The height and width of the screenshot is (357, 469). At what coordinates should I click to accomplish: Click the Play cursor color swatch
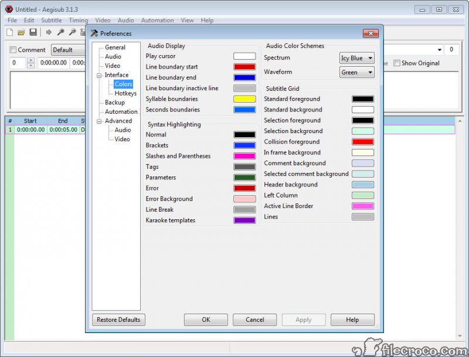244,56
